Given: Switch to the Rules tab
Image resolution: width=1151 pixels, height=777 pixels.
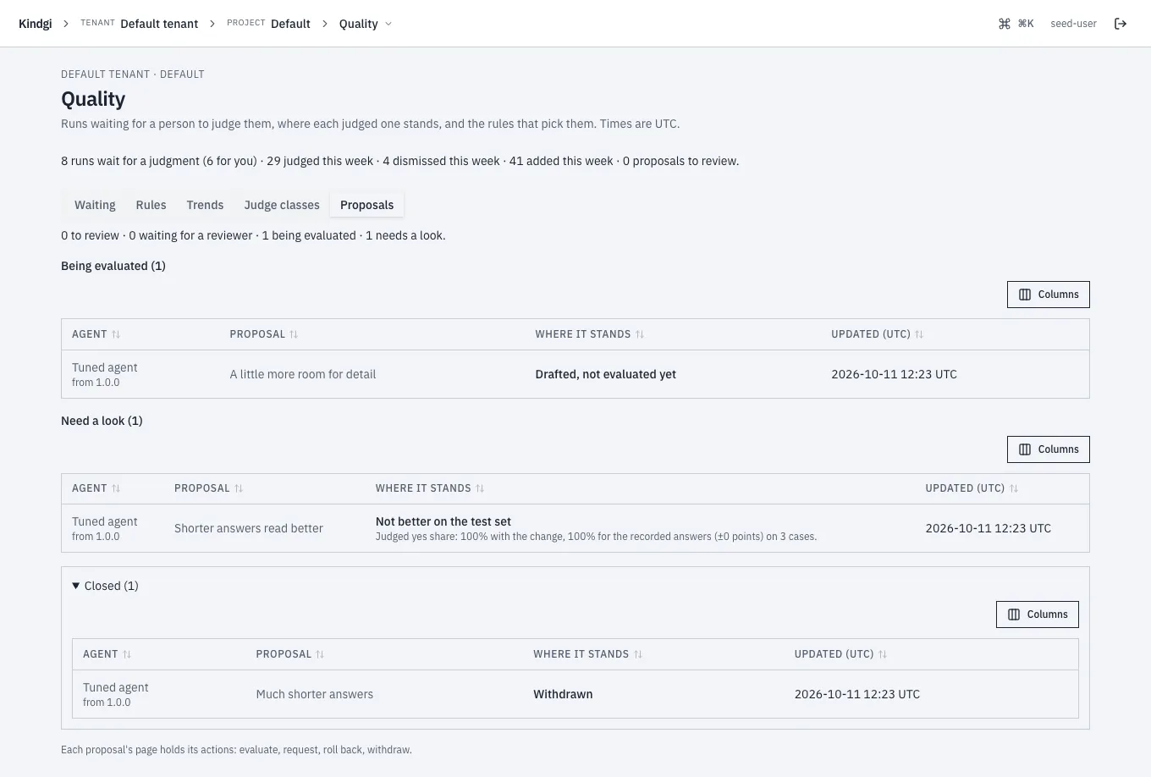Looking at the screenshot, I should [151, 205].
